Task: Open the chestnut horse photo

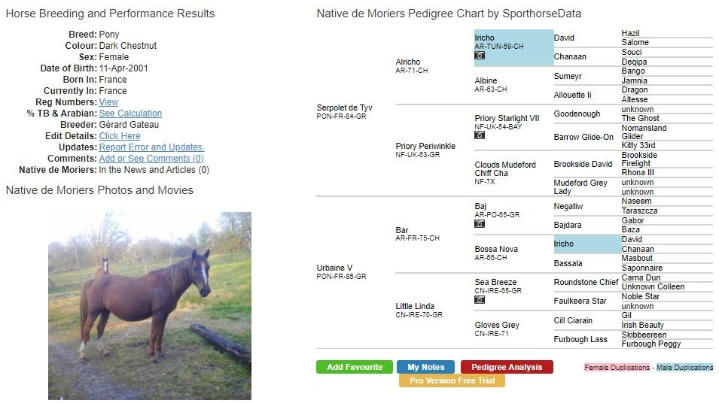Action: (x=149, y=305)
